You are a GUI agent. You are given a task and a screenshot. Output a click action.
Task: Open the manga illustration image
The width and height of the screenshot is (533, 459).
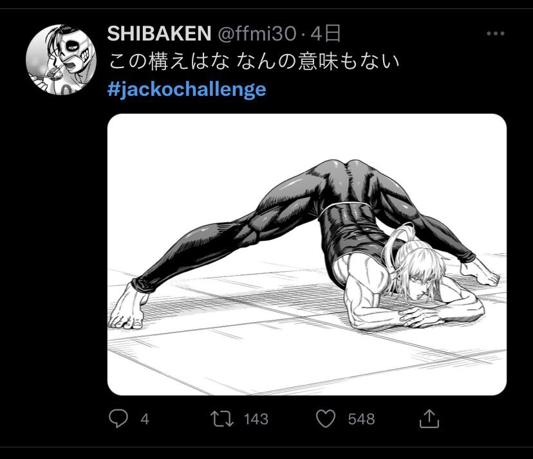tap(306, 254)
